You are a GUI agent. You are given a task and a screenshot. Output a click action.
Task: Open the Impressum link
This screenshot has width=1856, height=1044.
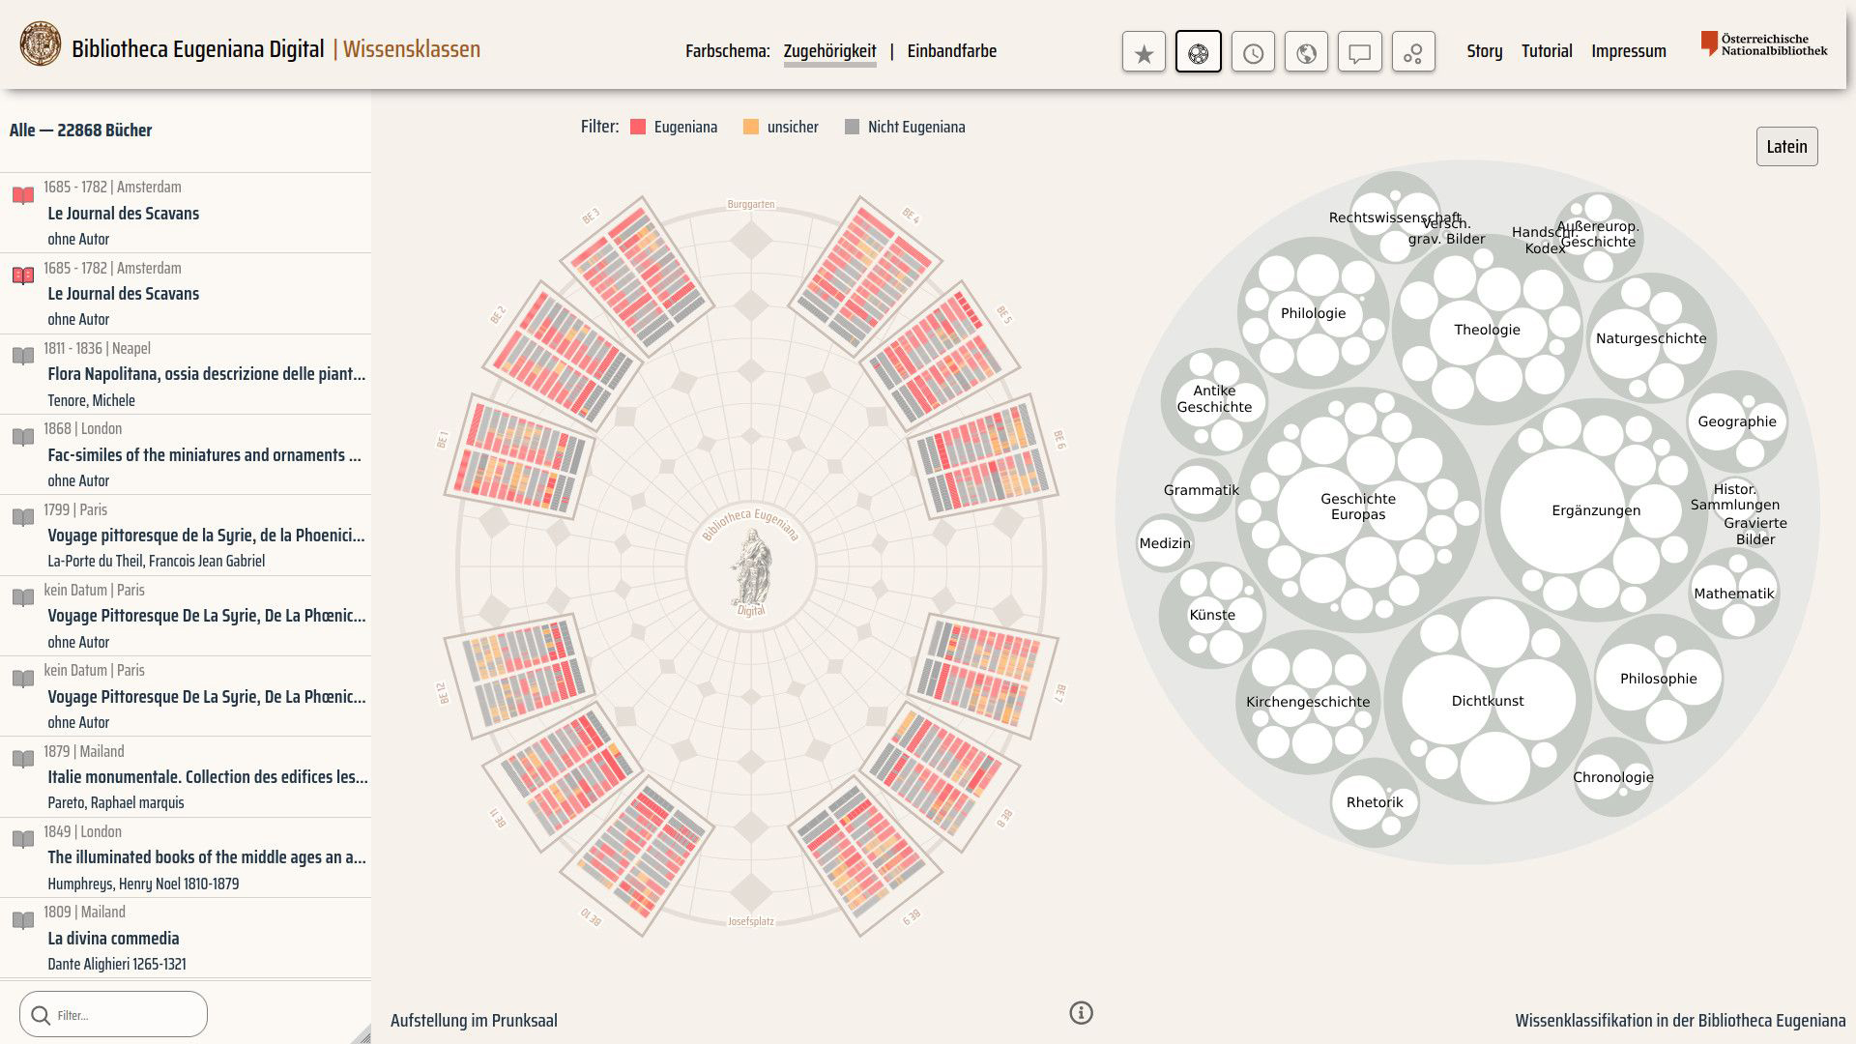pos(1629,51)
